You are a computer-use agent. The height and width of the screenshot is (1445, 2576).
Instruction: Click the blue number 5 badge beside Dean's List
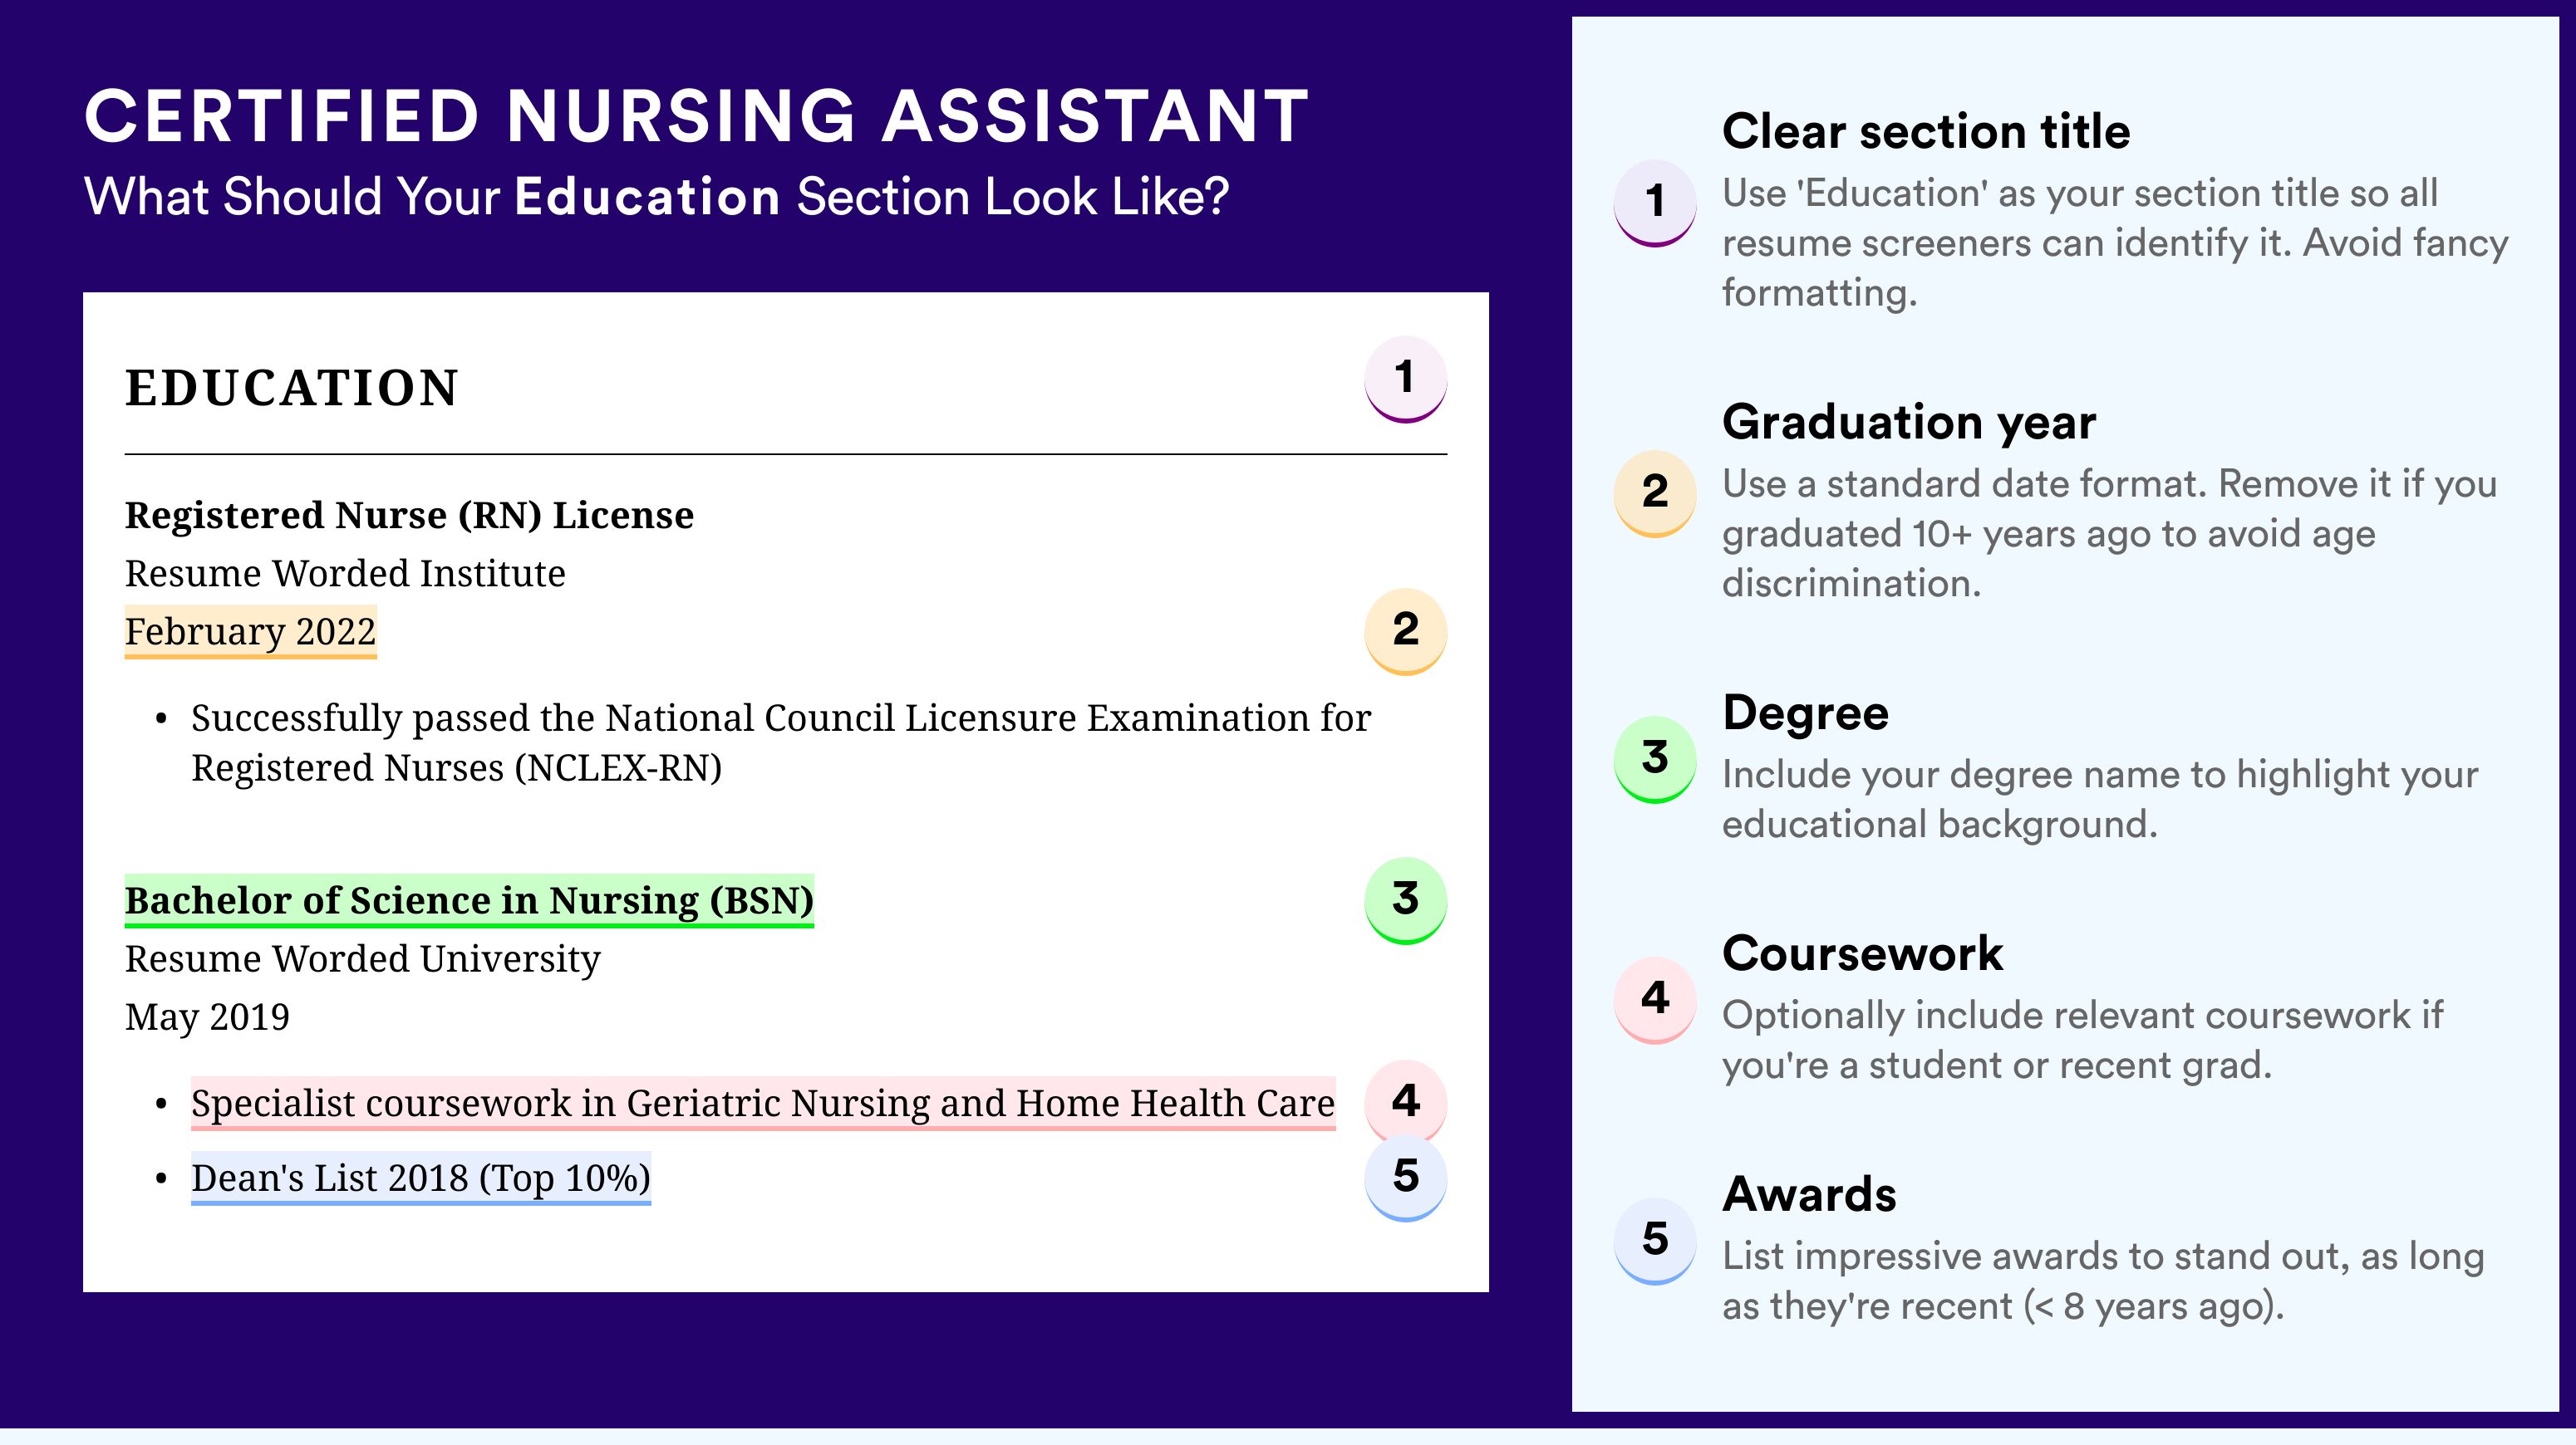[x=1405, y=1178]
